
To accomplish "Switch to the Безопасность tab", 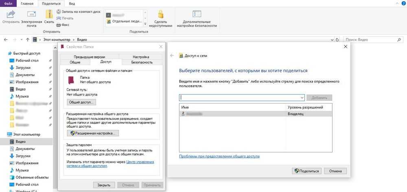I will pyautogui.click(x=142, y=62).
